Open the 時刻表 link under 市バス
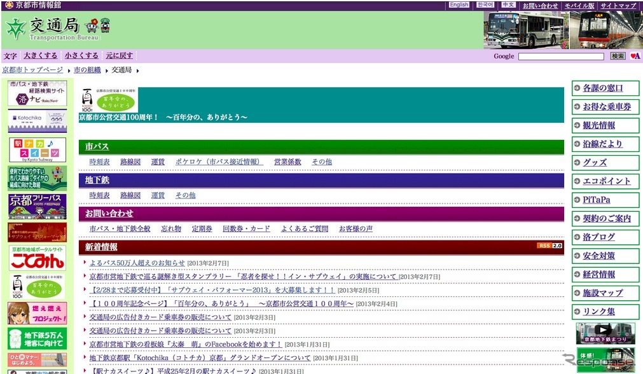Image resolution: width=643 pixels, height=374 pixels. (99, 162)
